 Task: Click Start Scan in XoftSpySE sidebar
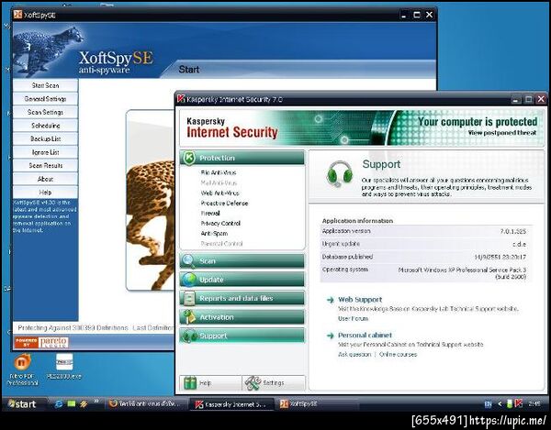(x=45, y=85)
